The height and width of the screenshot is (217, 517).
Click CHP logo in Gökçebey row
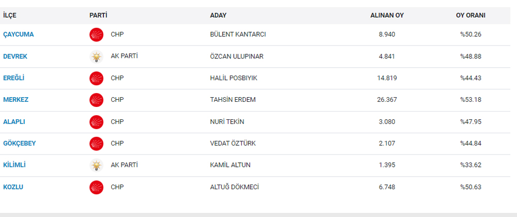click(96, 144)
